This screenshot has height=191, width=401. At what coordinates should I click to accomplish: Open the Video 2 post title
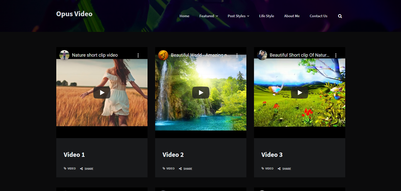(173, 155)
